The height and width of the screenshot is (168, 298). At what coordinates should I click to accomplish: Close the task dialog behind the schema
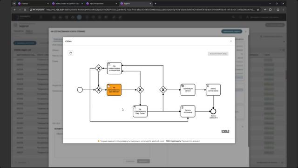(x=245, y=31)
